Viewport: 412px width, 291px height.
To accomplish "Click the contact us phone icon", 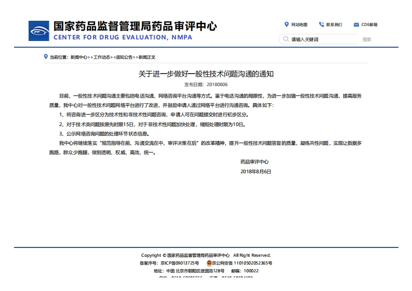I will coord(322,24).
